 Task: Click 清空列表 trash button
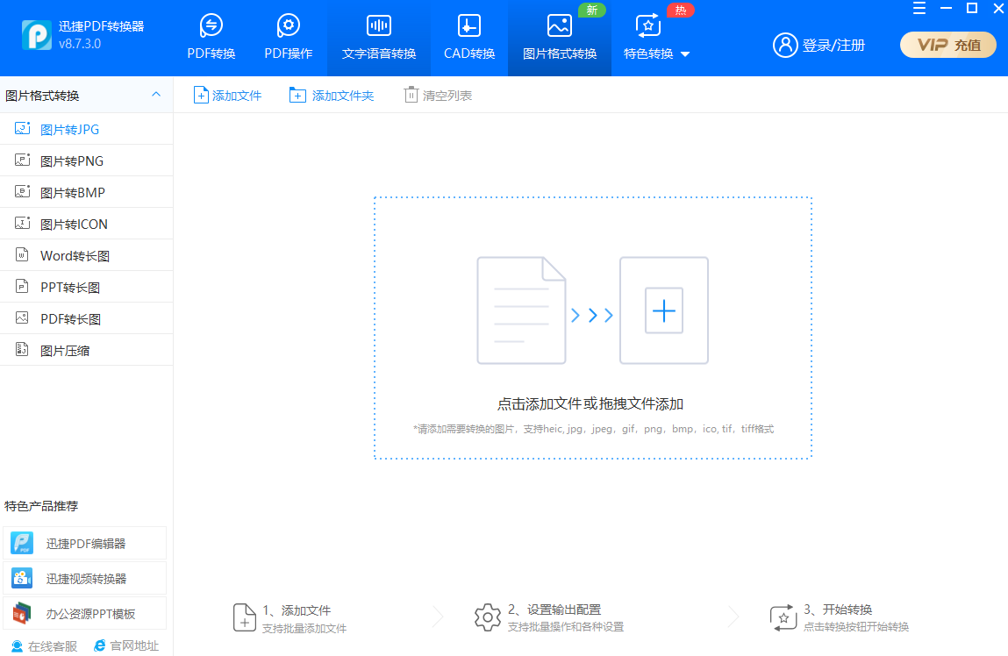(x=439, y=95)
